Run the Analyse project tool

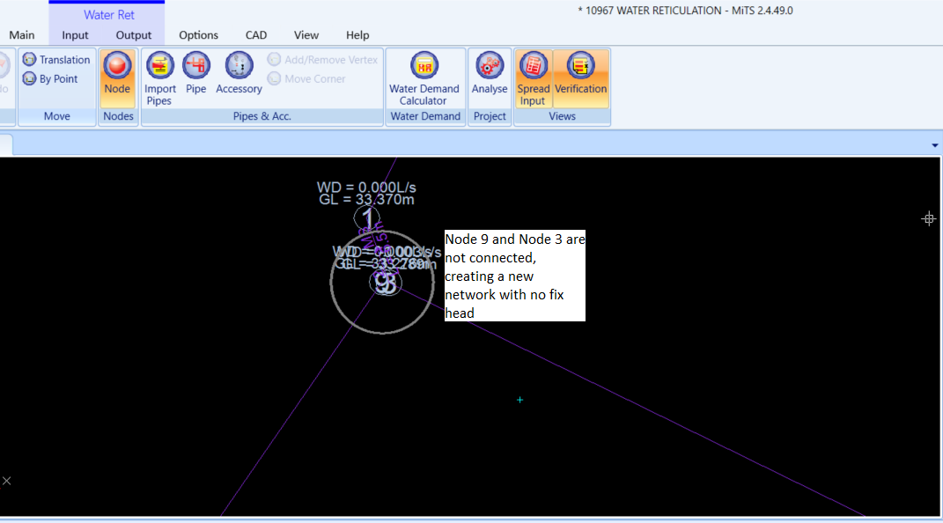tap(489, 74)
